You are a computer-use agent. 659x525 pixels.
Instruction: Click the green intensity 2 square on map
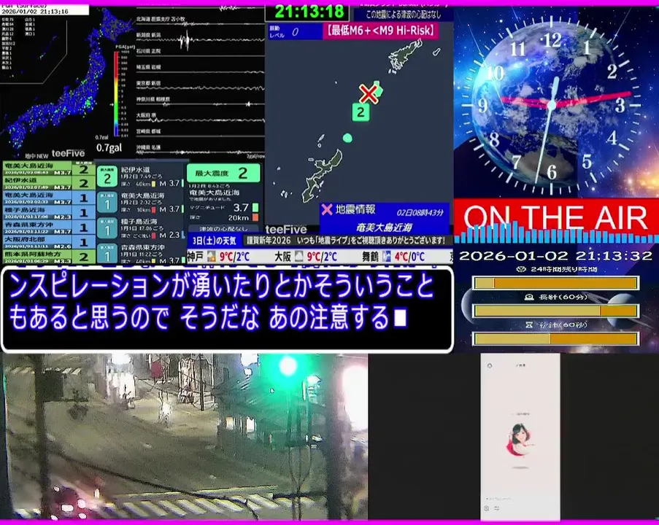pos(361,112)
